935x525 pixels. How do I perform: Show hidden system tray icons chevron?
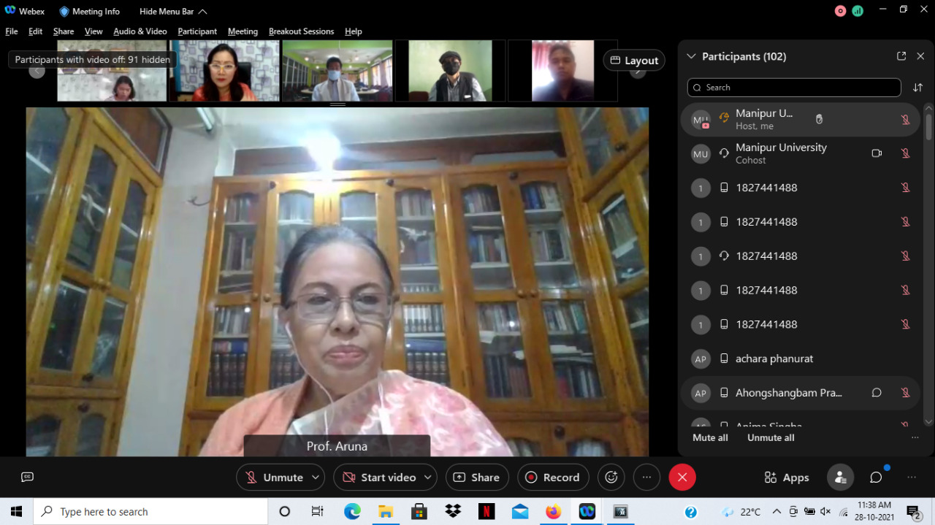pyautogui.click(x=776, y=511)
